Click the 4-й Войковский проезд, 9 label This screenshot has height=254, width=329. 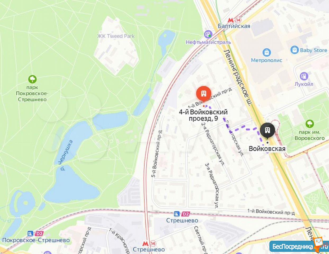(203, 115)
